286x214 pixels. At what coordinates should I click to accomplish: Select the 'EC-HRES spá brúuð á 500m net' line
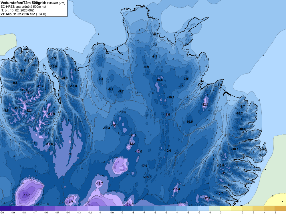[x=23, y=7]
